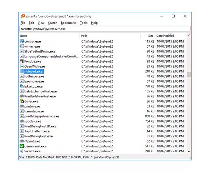Click the lpksetup.exe globe icon
This screenshot has width=210, height=173.
22,86
